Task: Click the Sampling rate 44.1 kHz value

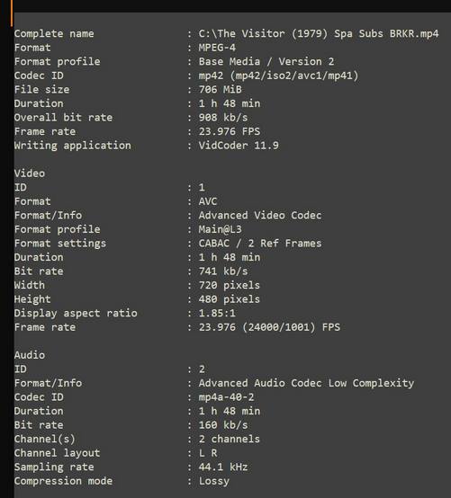Action: [223, 467]
